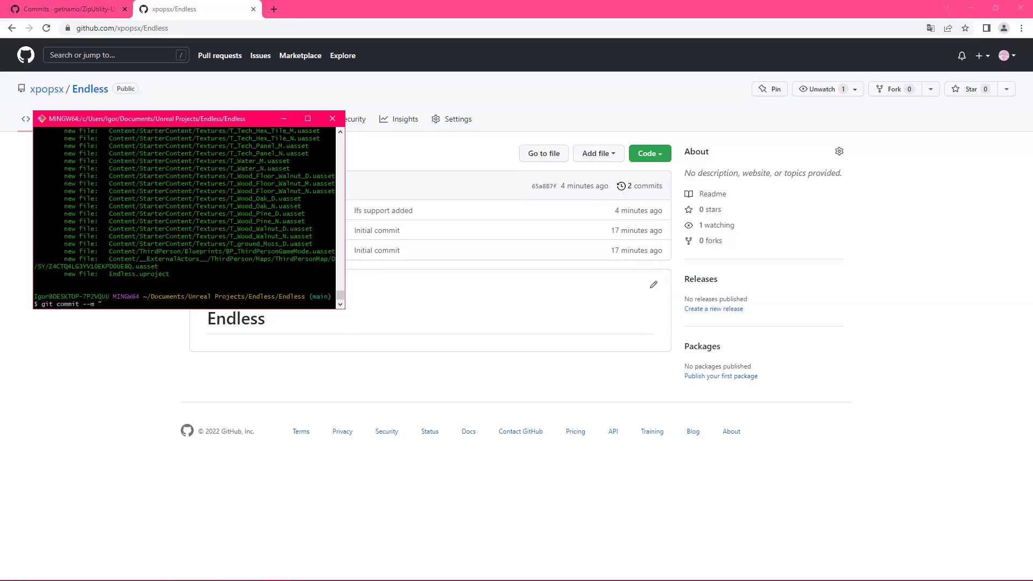Open the Docs footer link
The width and height of the screenshot is (1033, 581).
pyautogui.click(x=469, y=431)
